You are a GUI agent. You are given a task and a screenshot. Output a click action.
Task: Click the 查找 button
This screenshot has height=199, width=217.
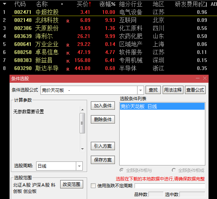(153, 90)
